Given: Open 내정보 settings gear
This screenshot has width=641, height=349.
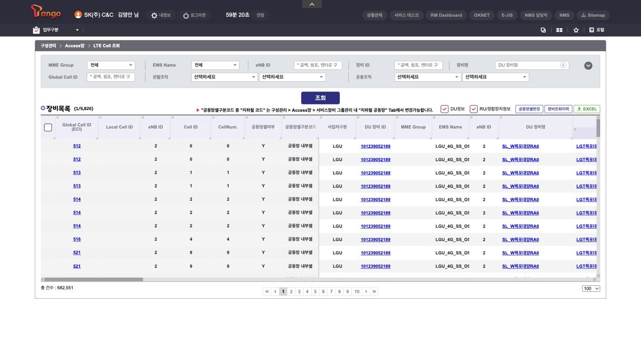Looking at the screenshot, I should tap(154, 15).
